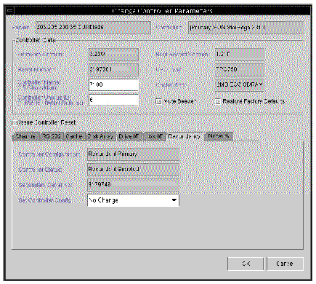Click the Cancel button
316x284 pixels.
285,264
